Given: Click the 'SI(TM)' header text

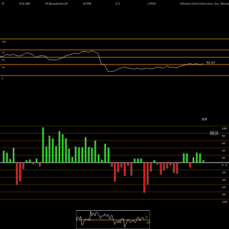Looking at the screenshot, I should coord(87,4).
